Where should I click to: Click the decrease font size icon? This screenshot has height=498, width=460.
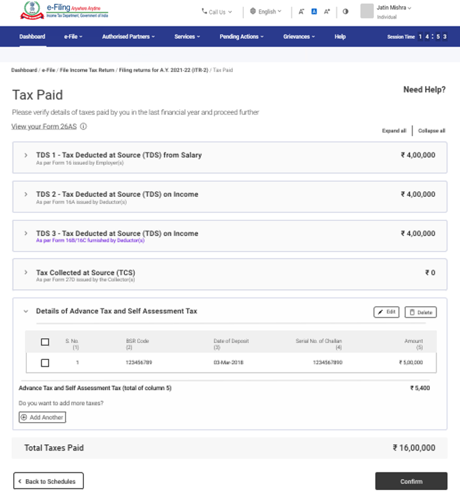pyautogui.click(x=301, y=11)
